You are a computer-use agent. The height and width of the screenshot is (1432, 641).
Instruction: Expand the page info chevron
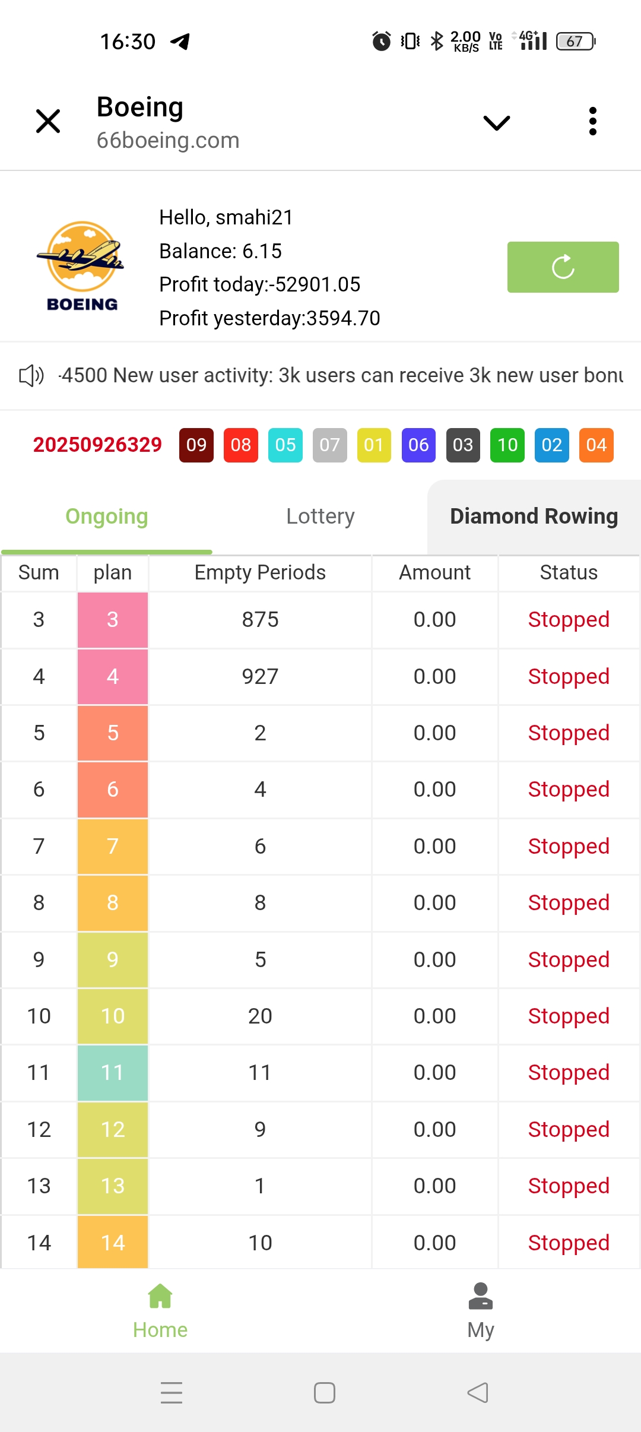tap(496, 122)
